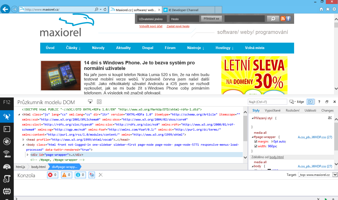Open the Drupal site menu item
The image size is (338, 200).
click(x=148, y=48)
